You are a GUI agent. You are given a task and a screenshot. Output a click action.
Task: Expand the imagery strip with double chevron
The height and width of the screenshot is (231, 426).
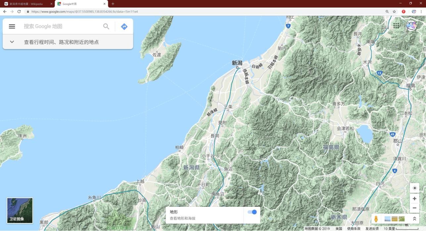(414, 219)
